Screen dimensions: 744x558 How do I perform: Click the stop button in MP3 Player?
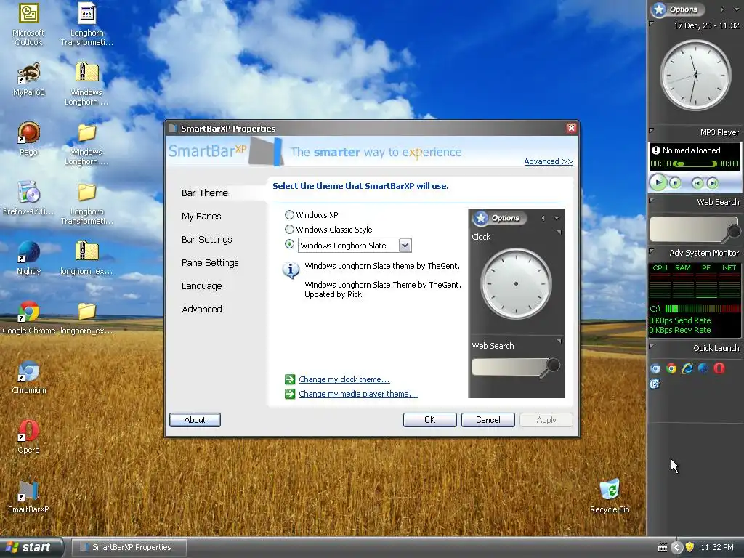click(675, 182)
